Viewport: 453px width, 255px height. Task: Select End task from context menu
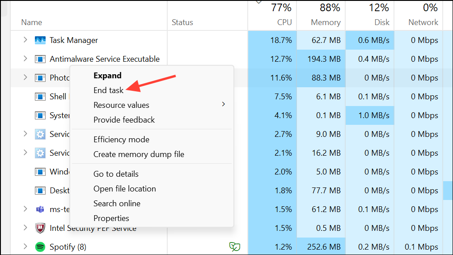[x=108, y=90]
